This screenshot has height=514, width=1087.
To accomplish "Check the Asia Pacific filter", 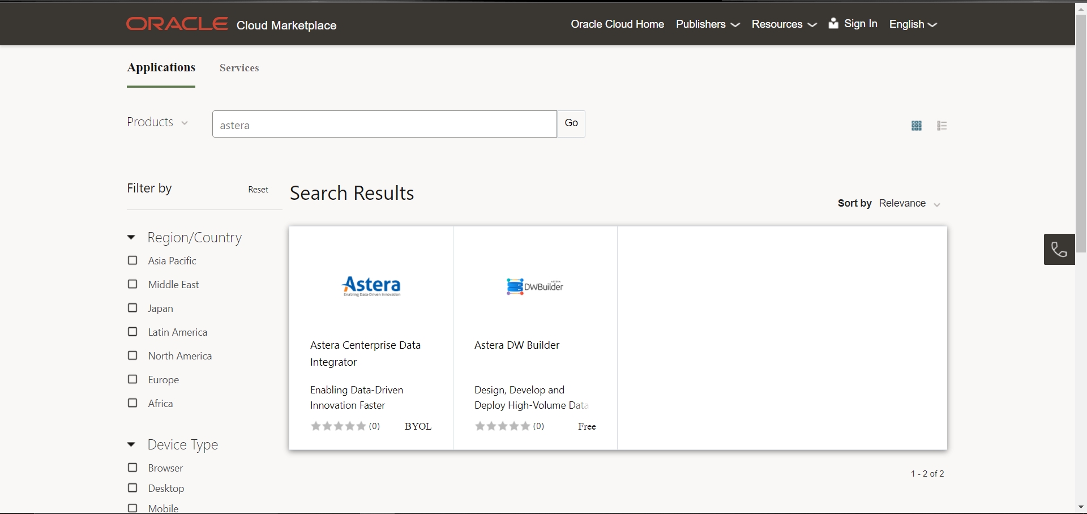I will 132,260.
